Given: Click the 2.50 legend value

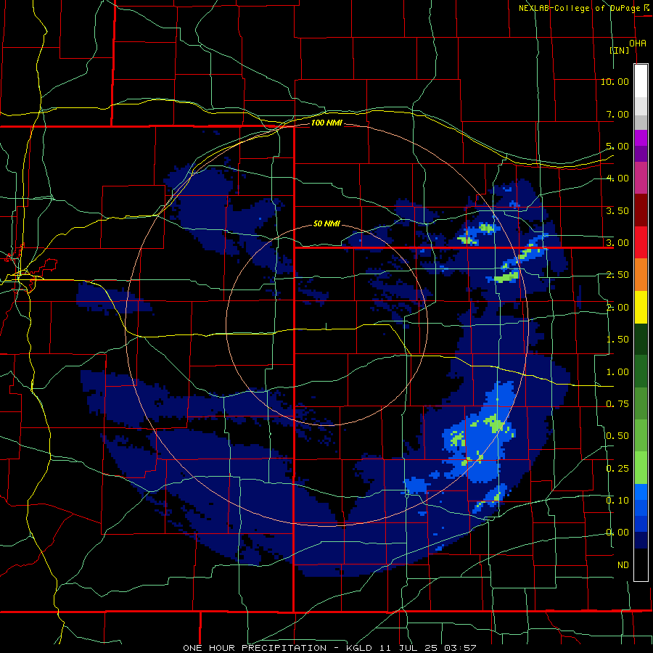Looking at the screenshot, I should (x=617, y=275).
